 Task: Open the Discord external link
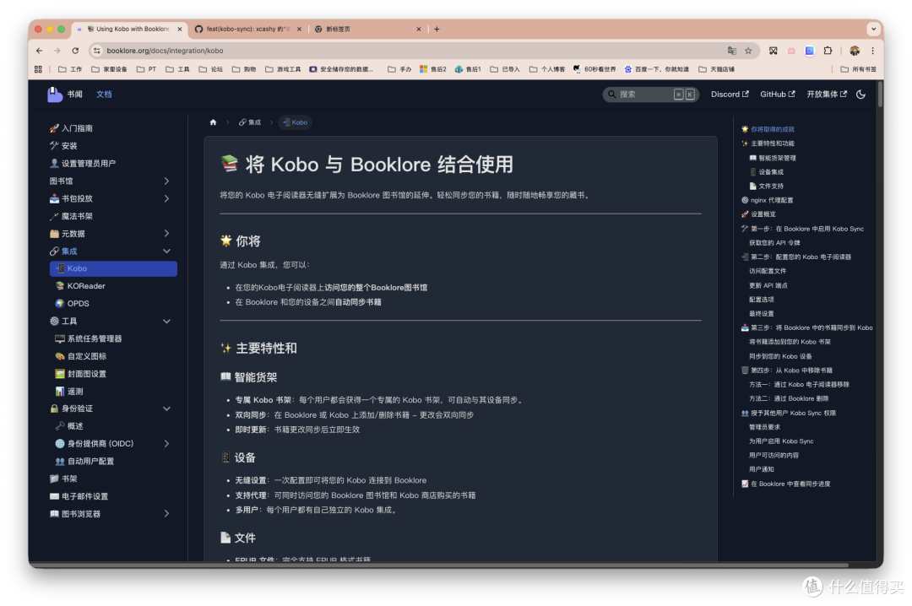(x=730, y=95)
